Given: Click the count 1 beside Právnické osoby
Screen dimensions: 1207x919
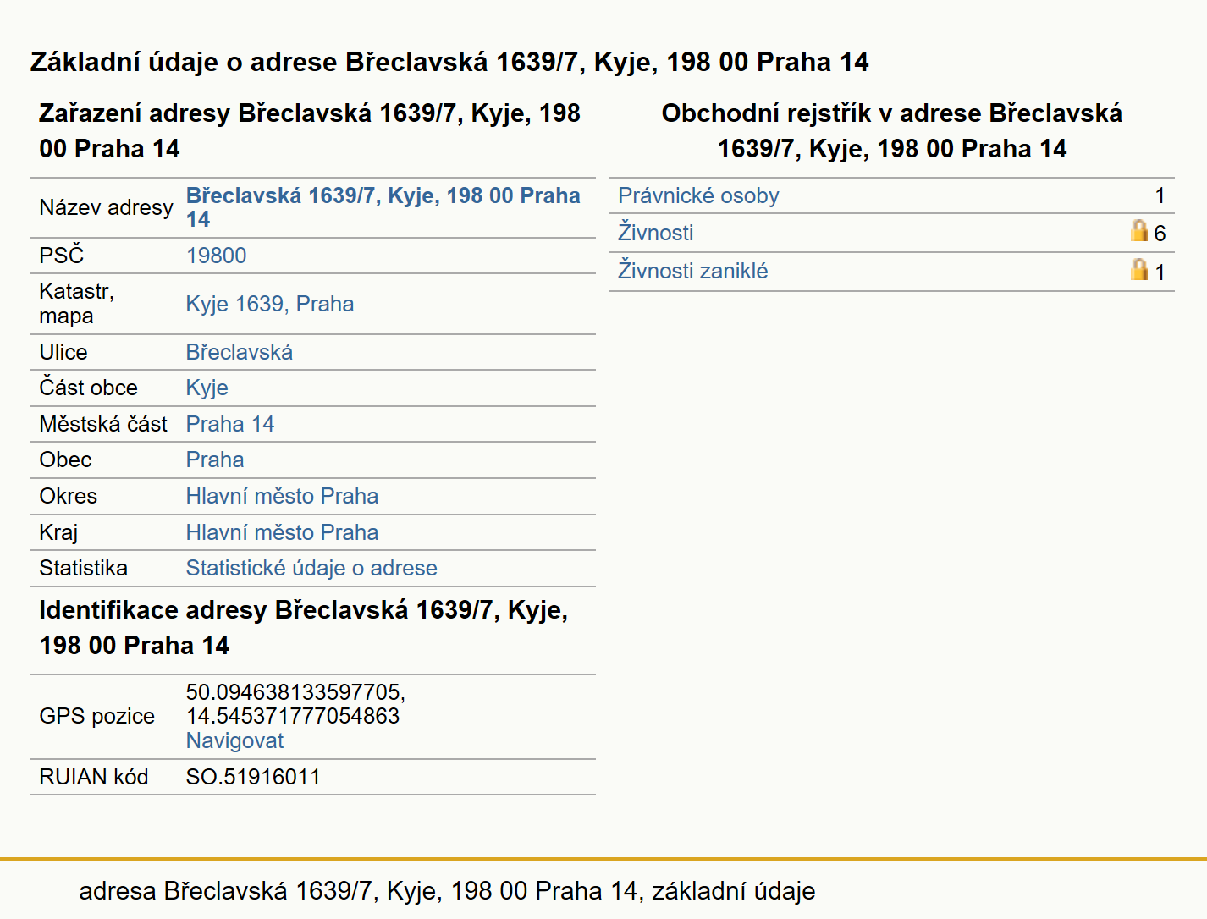Looking at the screenshot, I should point(1160,195).
